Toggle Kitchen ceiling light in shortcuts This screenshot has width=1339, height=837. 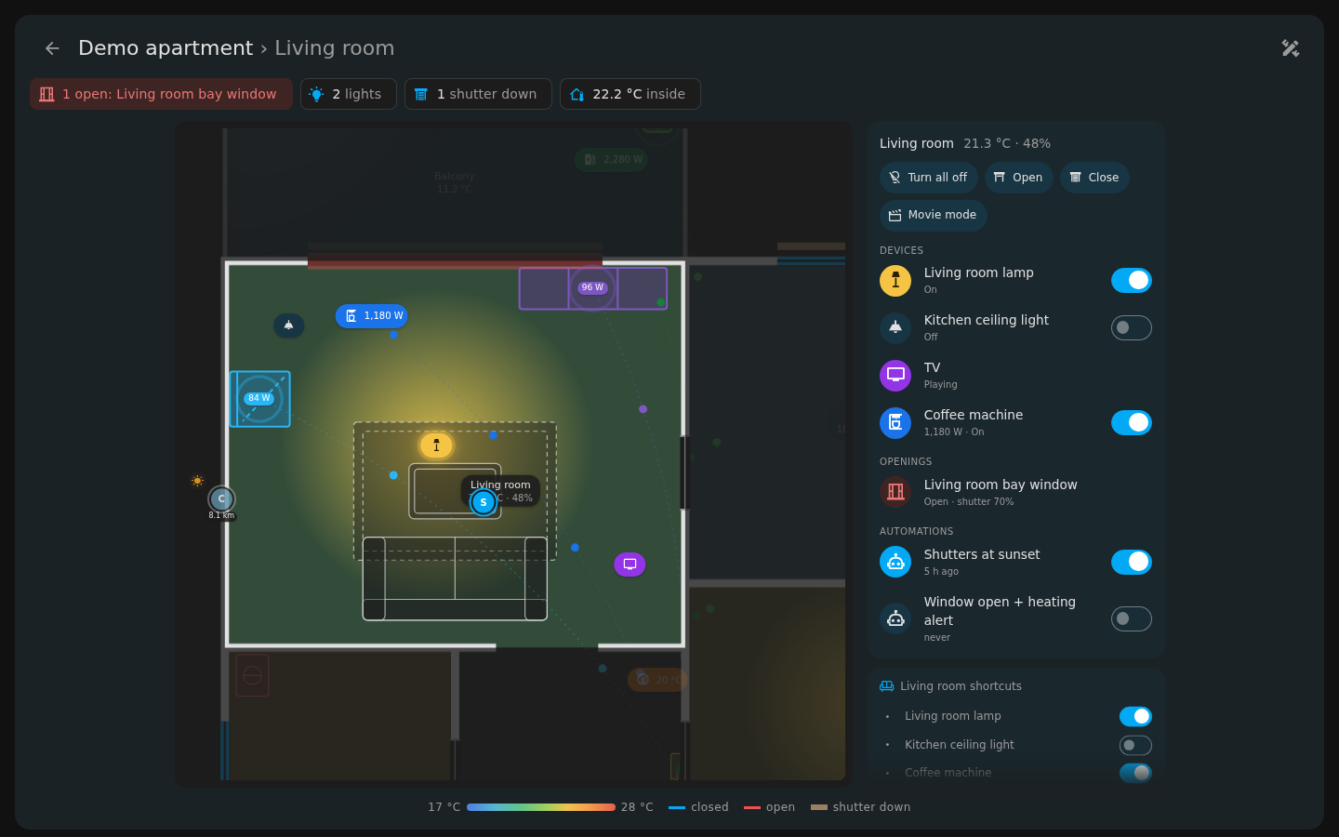[1135, 745]
